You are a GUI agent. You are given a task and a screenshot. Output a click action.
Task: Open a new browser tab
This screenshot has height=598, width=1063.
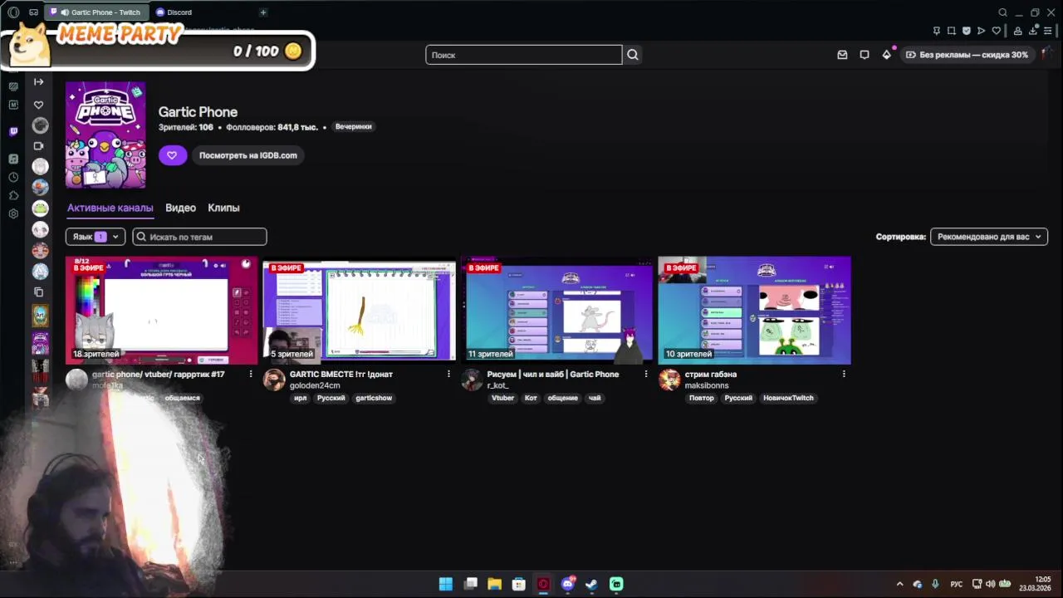(263, 12)
